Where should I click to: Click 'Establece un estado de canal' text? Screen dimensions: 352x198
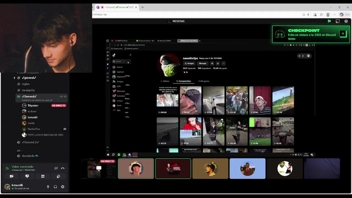(x=36, y=100)
